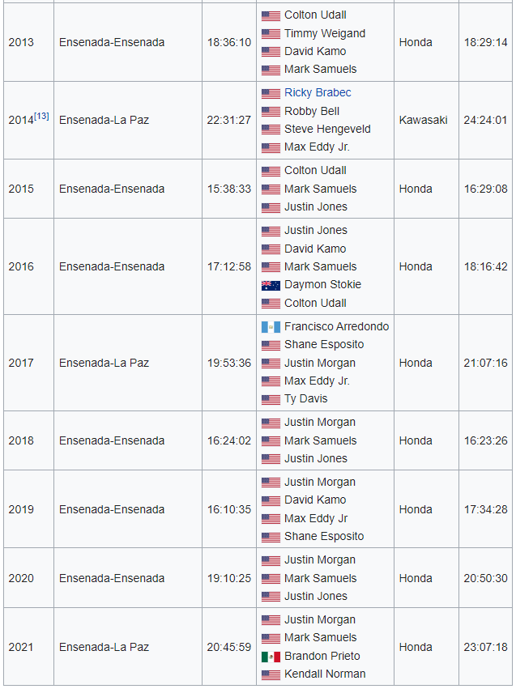Click the name Brandon Prieto

[x=322, y=656]
